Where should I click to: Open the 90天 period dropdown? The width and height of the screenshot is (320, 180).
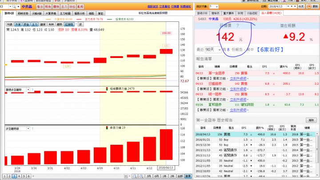point(213,50)
